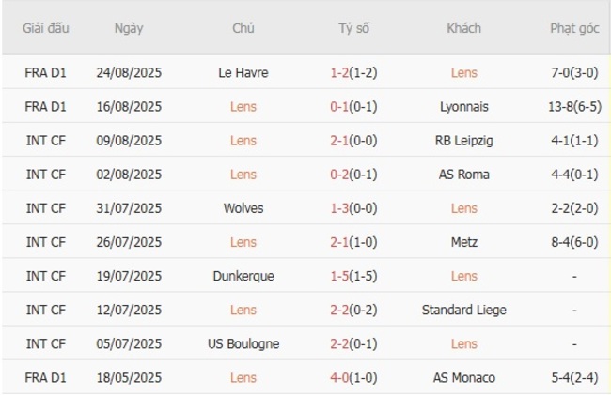Click the Le Havre home team link
Viewport: 611px width, 395px height.
[243, 72]
